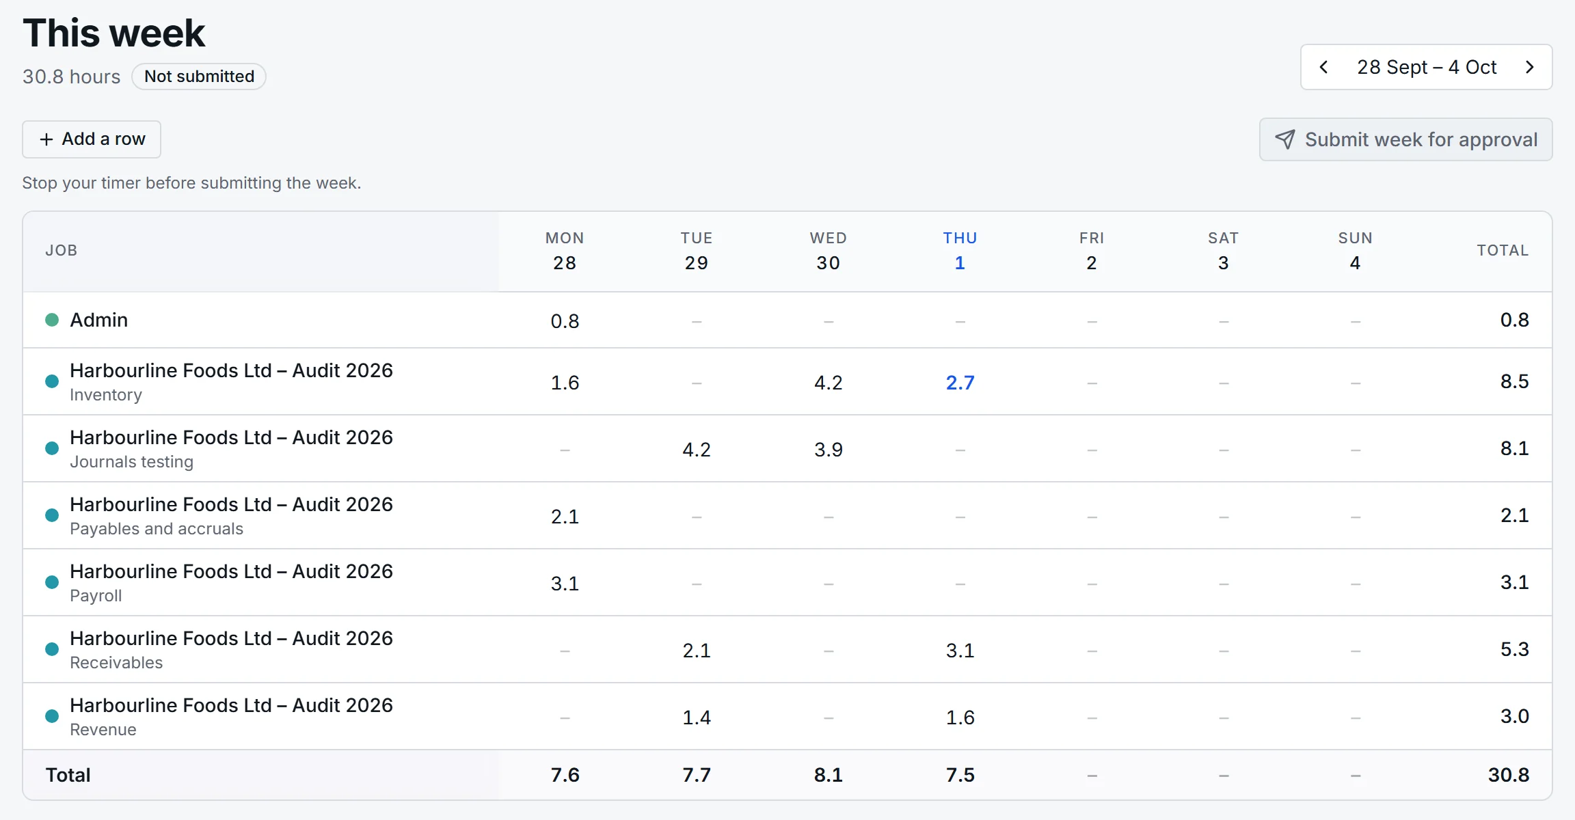1575x820 pixels.
Task: Click the TOTAL column header
Action: (1503, 250)
